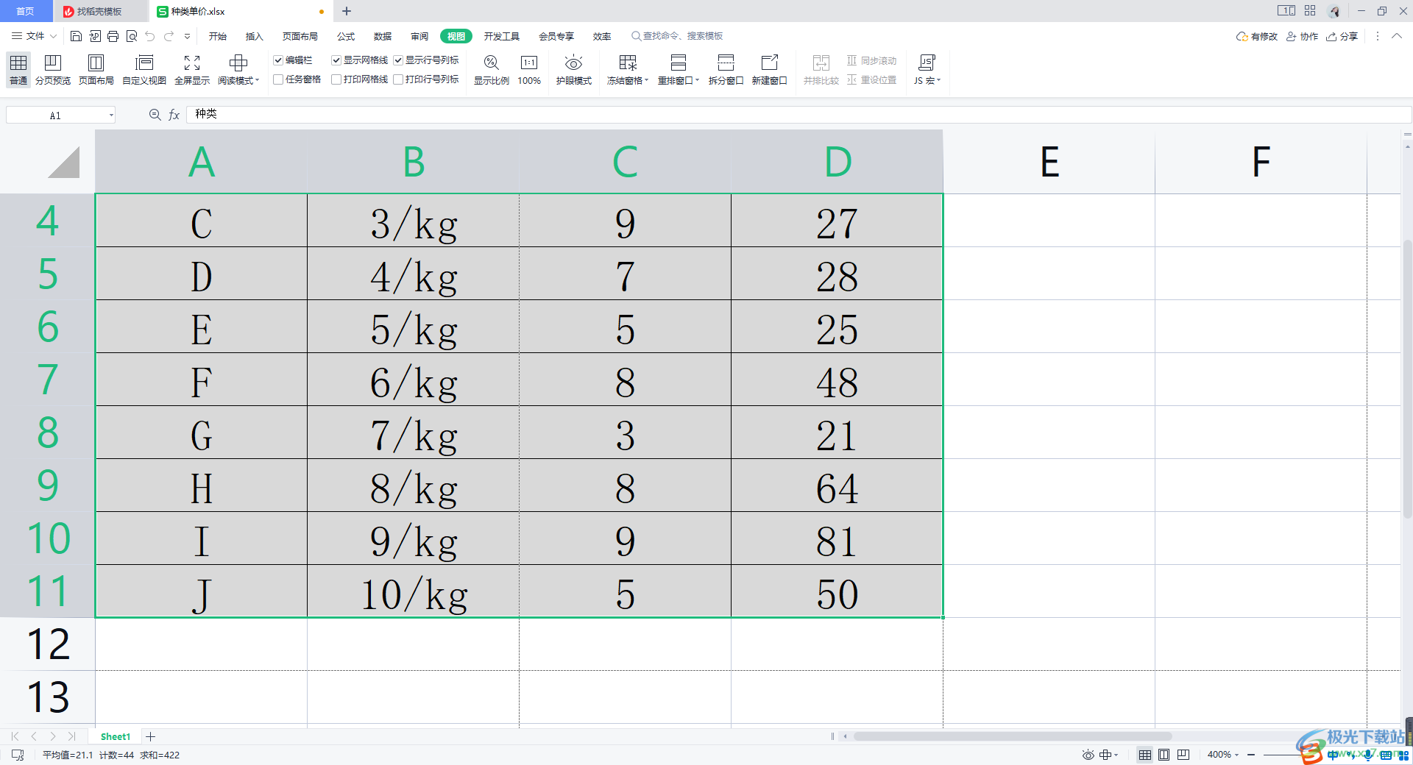The image size is (1413, 765).
Task: Check 打印行号列标 print headings
Action: tap(398, 79)
